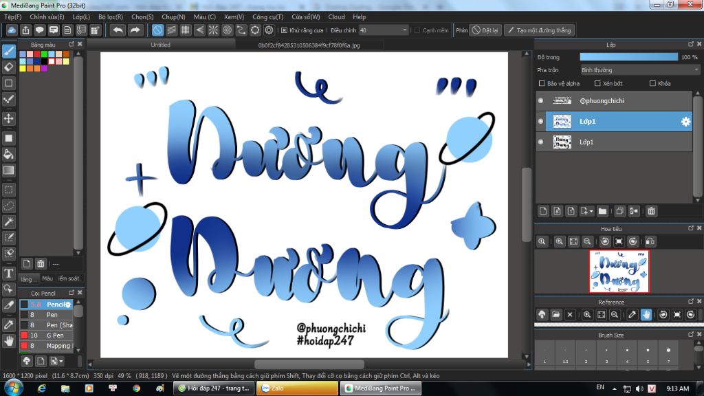Select the Magic Wand tool
Viewport: 704px width, 396px height.
(9, 222)
